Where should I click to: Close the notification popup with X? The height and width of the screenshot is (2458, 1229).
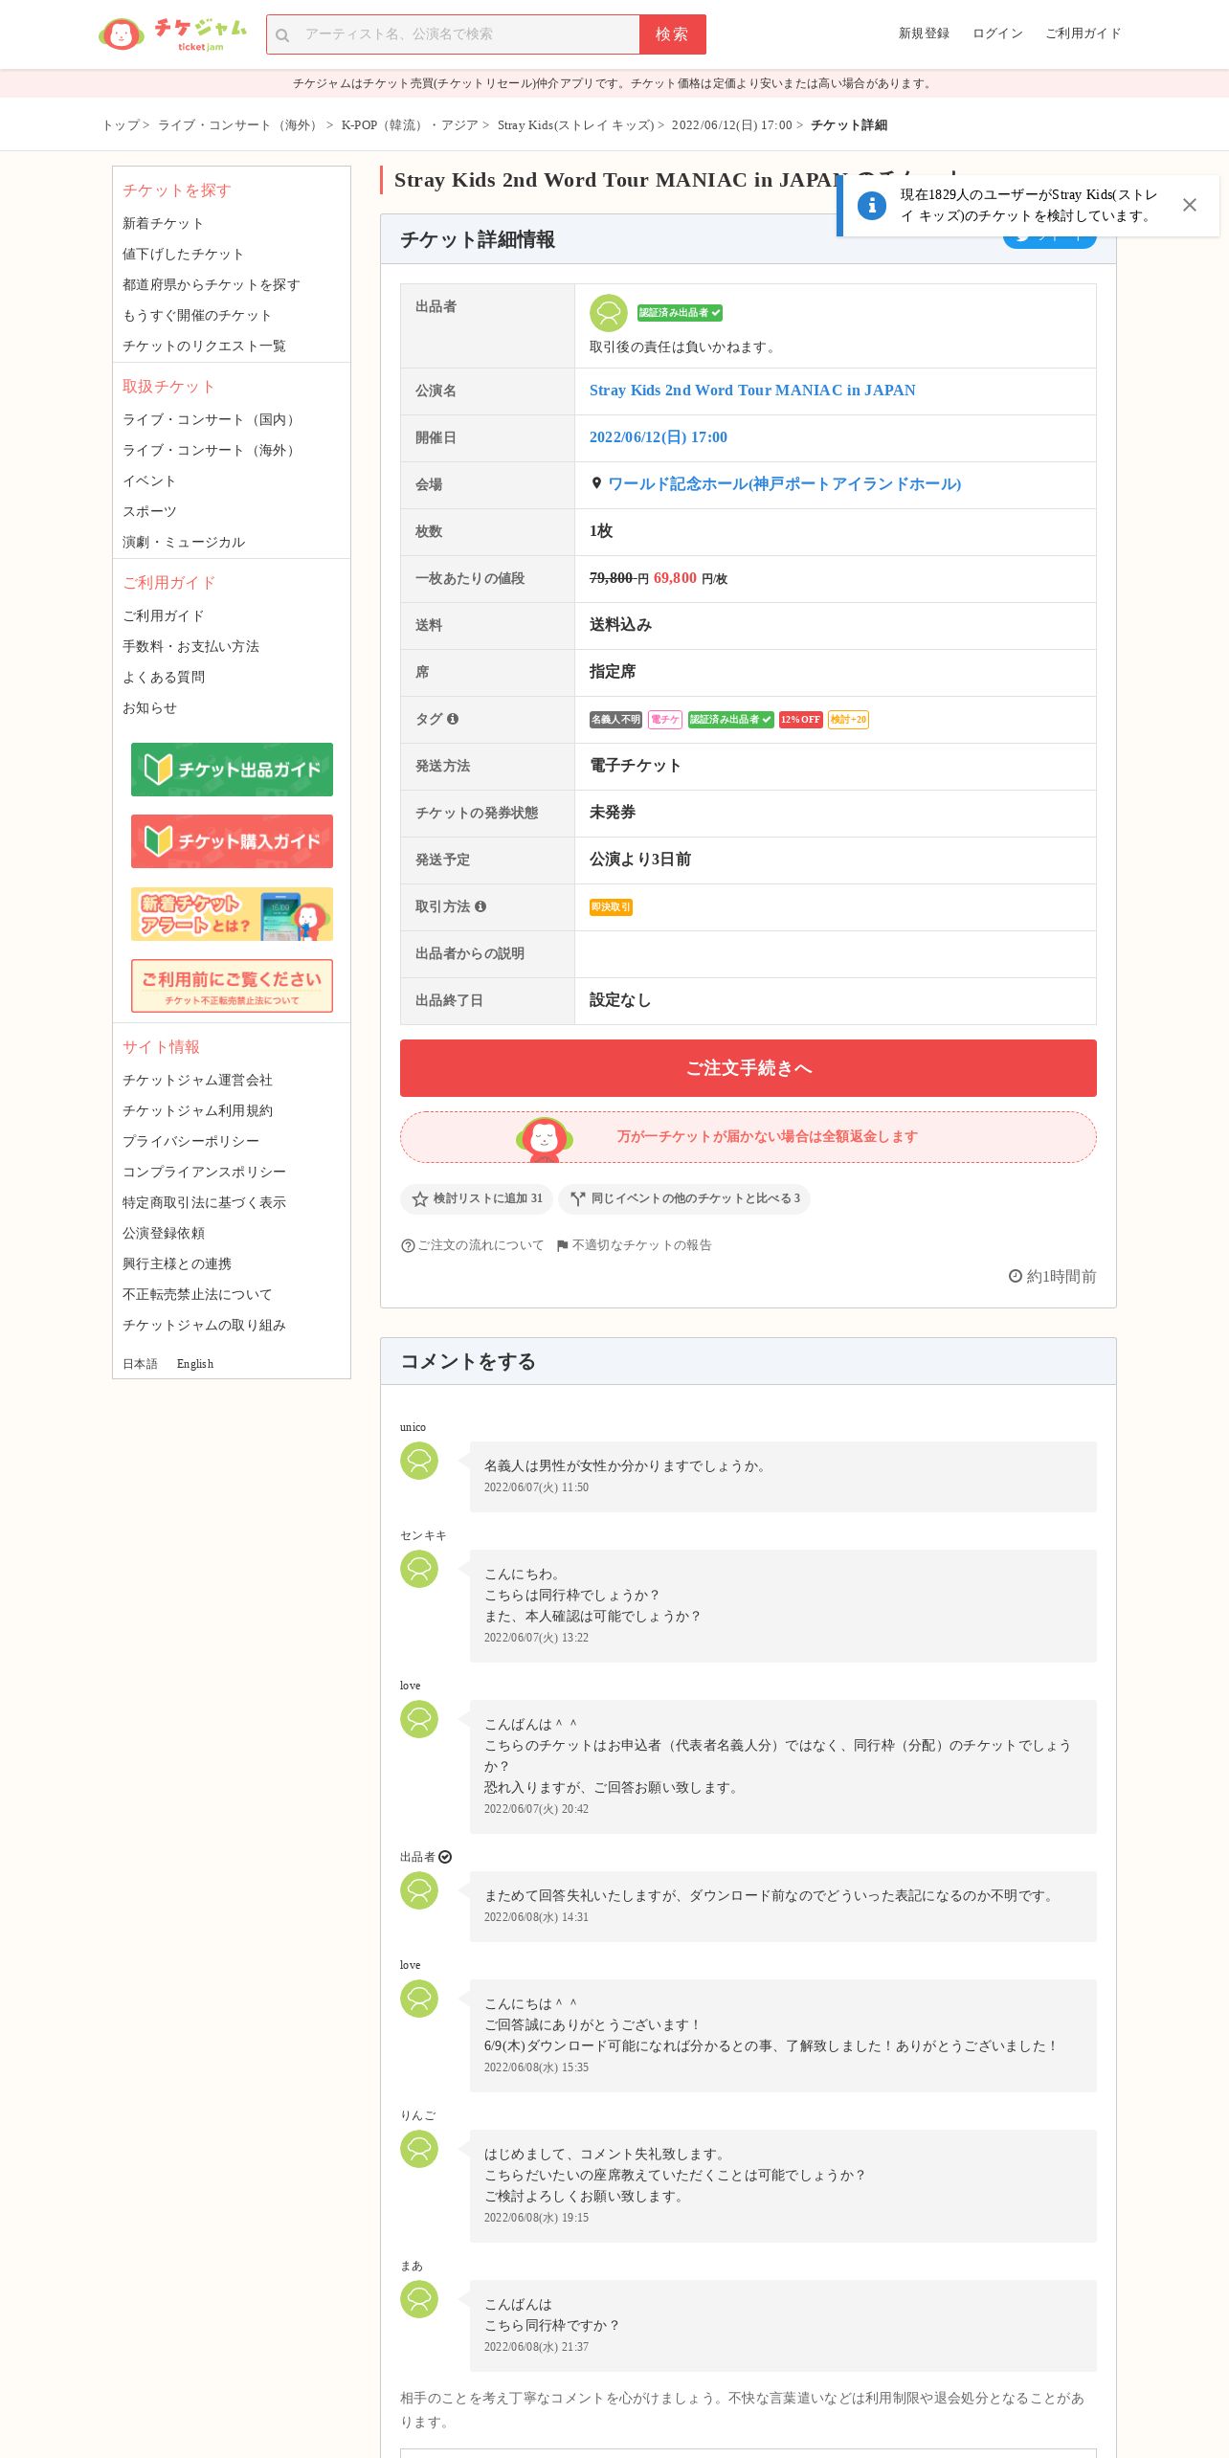pos(1189,205)
